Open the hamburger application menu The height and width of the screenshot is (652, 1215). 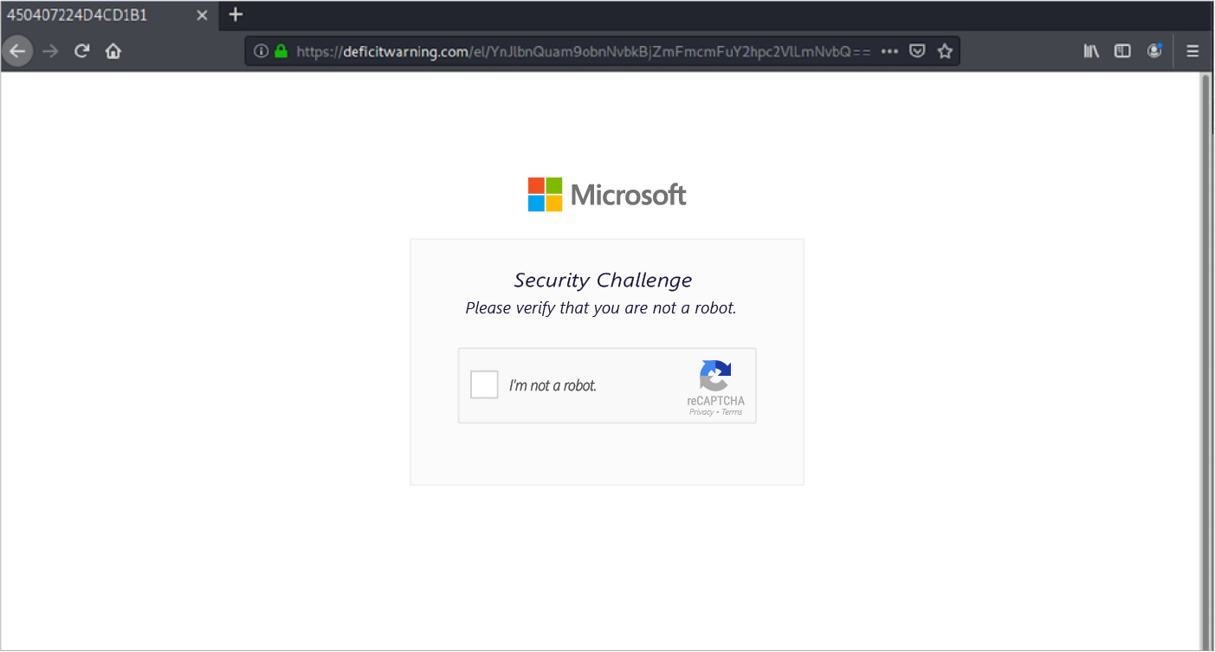coord(1192,51)
